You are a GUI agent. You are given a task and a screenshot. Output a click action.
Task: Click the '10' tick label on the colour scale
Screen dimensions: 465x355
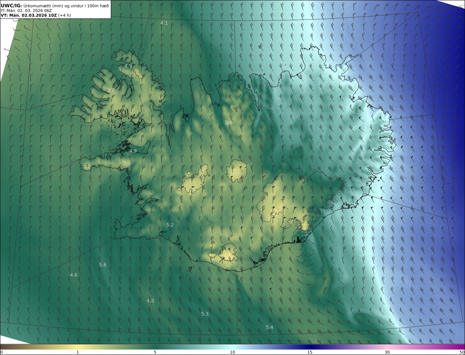pos(232,352)
